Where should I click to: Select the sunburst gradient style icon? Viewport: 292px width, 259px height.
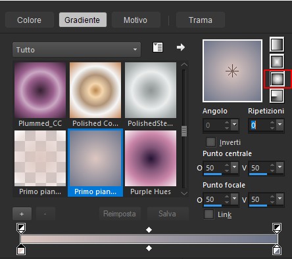pyautogui.click(x=277, y=79)
